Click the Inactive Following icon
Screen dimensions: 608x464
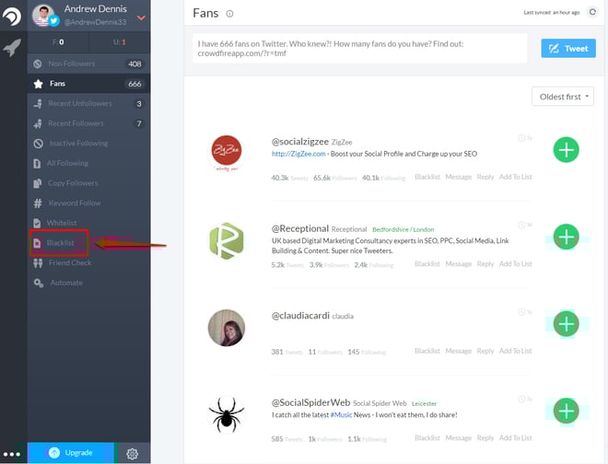click(38, 144)
